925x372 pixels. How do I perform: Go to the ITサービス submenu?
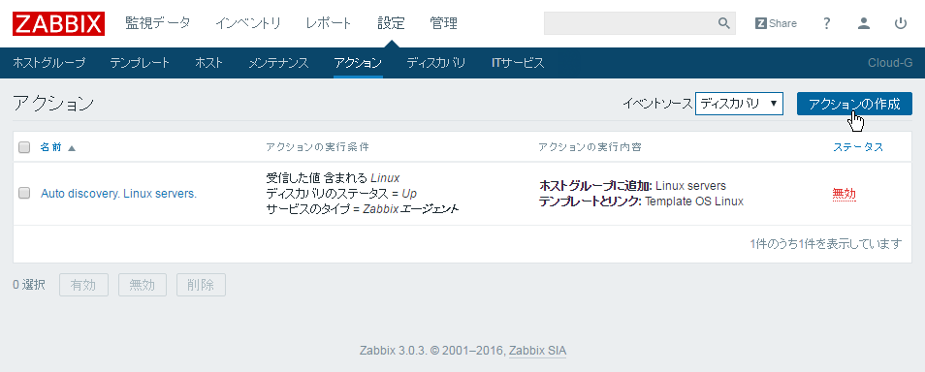coord(518,63)
